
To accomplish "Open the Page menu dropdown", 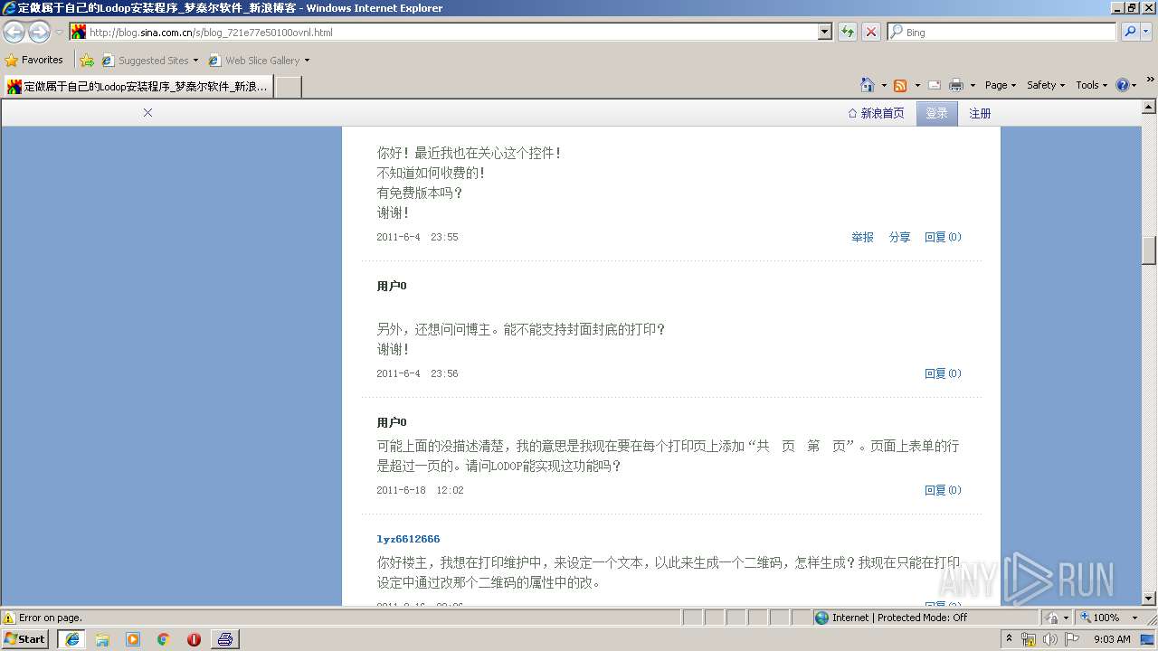I will point(1001,85).
